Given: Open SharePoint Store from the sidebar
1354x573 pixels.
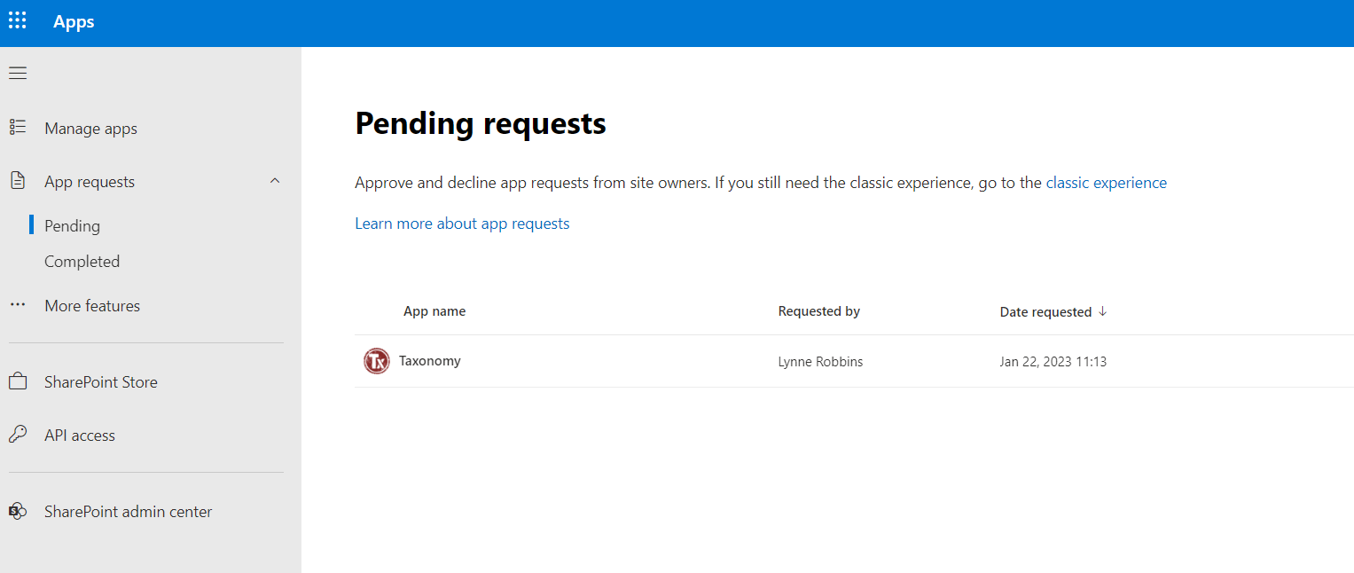Looking at the screenshot, I should point(101,382).
